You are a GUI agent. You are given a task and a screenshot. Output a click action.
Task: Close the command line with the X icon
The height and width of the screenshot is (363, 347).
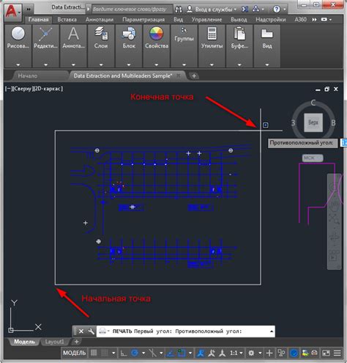[81, 331]
